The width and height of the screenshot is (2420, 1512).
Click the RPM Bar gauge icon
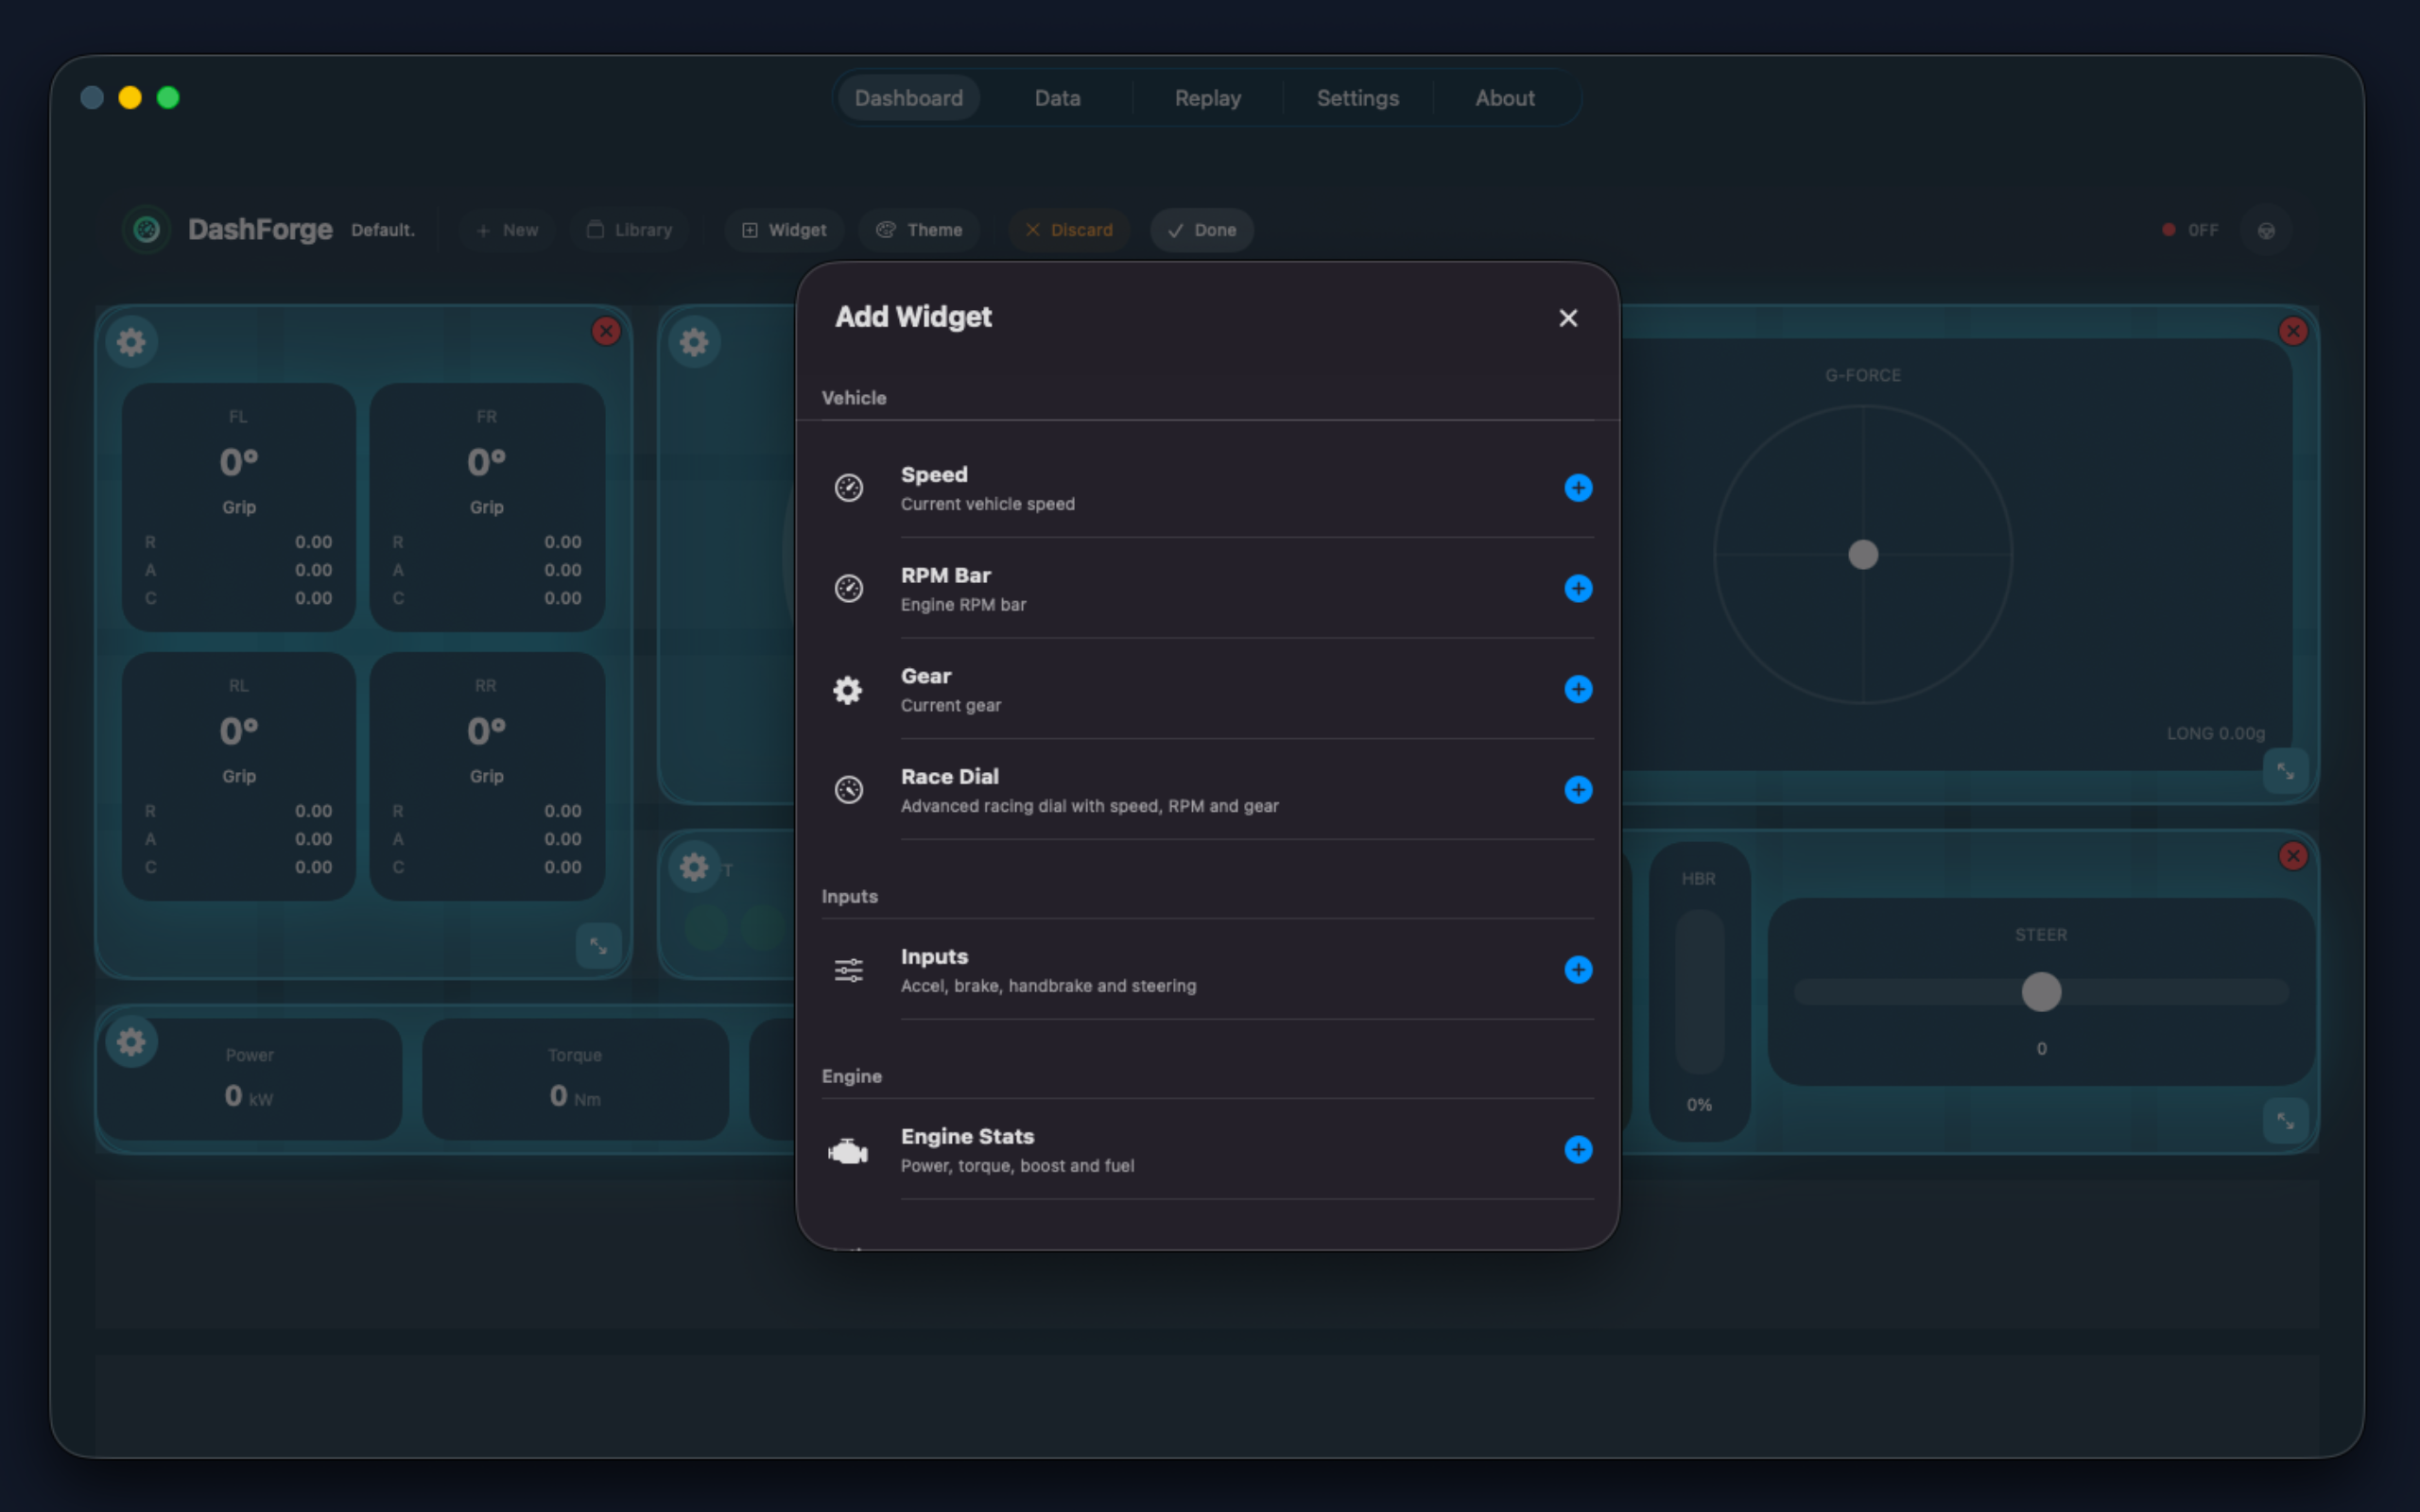pos(849,588)
